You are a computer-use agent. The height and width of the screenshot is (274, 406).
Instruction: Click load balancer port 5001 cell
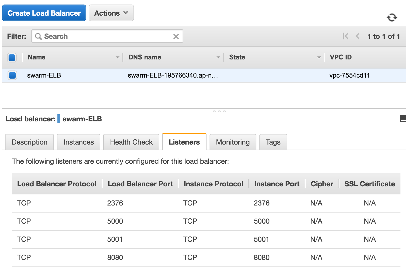pyautogui.click(x=115, y=239)
